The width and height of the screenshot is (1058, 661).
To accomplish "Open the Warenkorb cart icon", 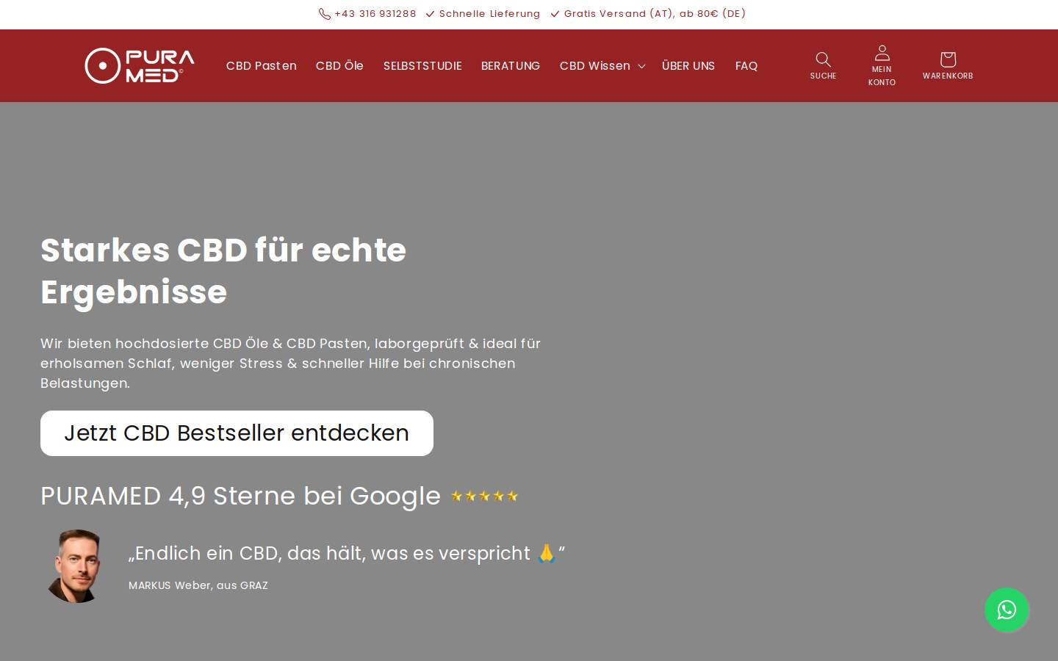I will click(948, 59).
